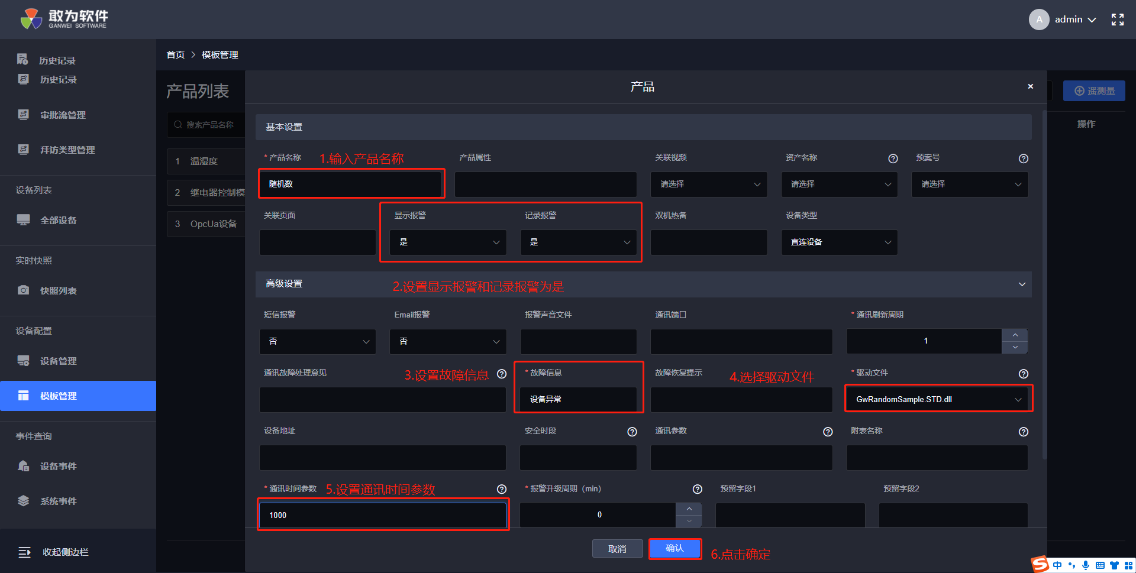Go to 首页 in the breadcrumb
The height and width of the screenshot is (573, 1136).
coord(176,55)
